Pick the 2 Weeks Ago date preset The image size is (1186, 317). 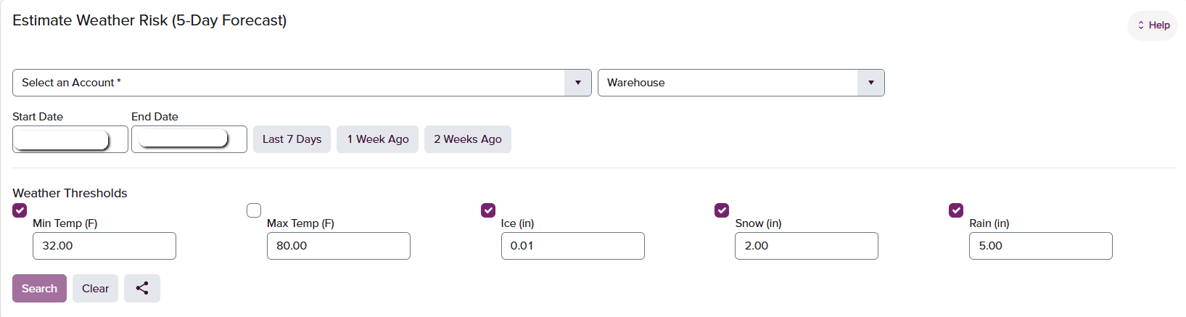click(x=468, y=139)
